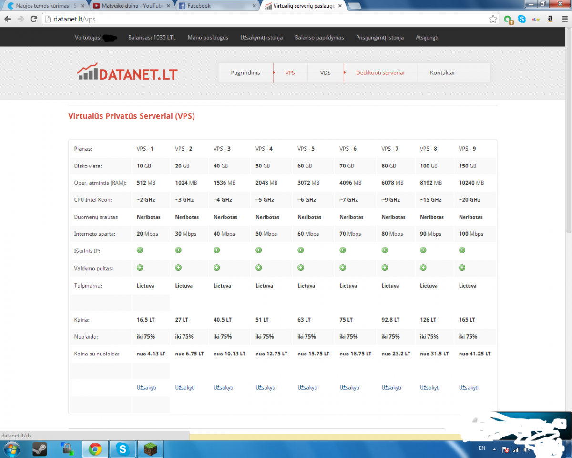Open Minecraft from the taskbar
Viewport: 572px width, 458px height.
point(150,449)
